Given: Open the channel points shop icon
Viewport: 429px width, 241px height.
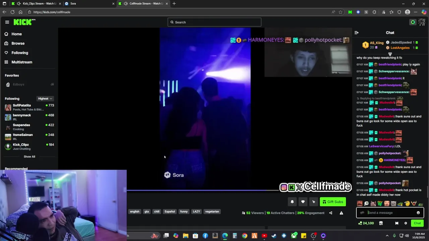Looking at the screenshot, I should pyautogui.click(x=381, y=223).
